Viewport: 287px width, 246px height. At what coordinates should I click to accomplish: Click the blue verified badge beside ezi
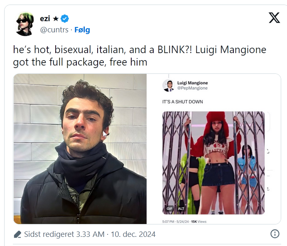click(x=65, y=19)
